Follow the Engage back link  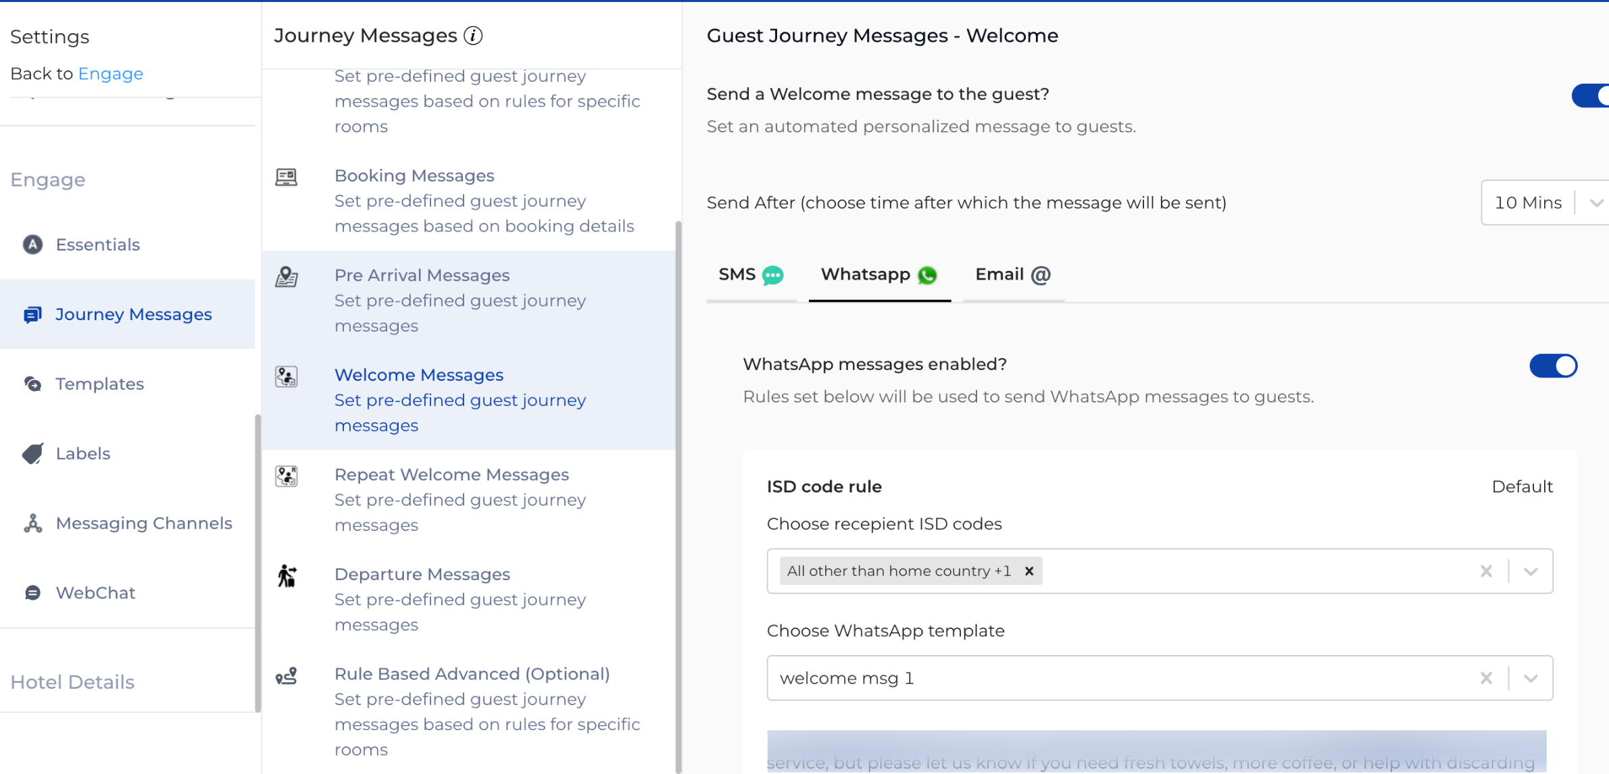click(x=111, y=74)
